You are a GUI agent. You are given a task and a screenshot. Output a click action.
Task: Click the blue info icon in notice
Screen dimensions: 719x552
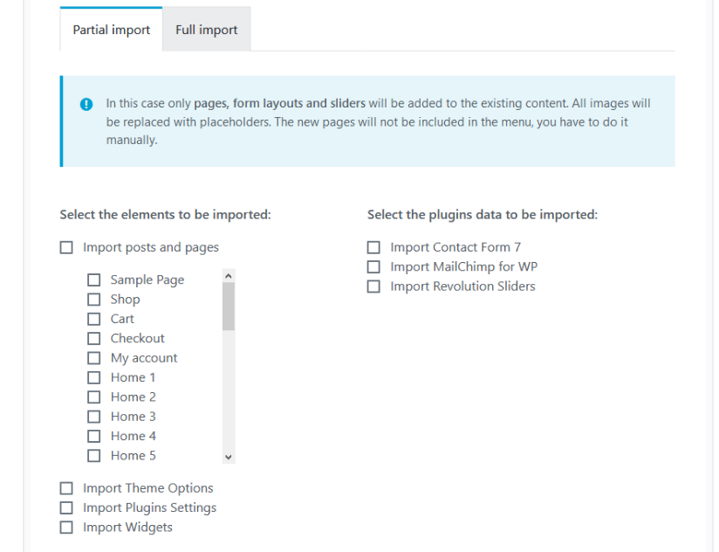(x=86, y=104)
